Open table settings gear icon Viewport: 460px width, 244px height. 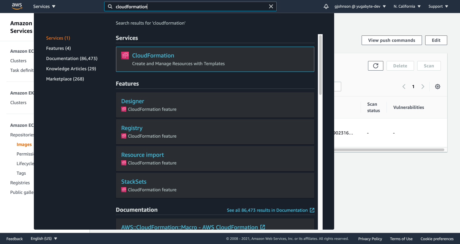click(438, 87)
